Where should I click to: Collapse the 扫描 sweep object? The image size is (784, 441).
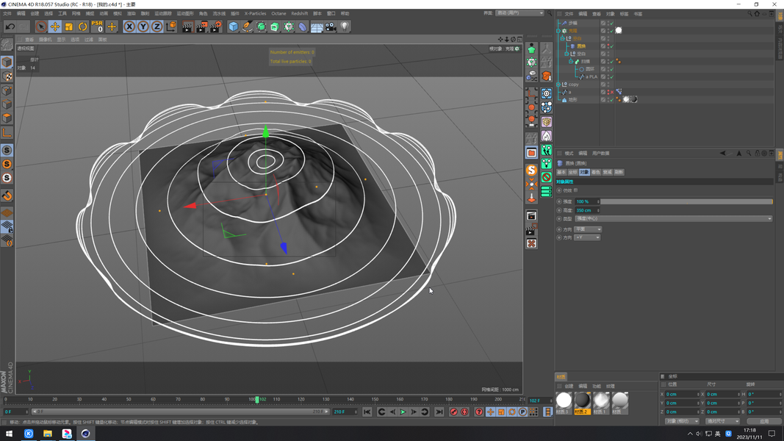[570, 62]
